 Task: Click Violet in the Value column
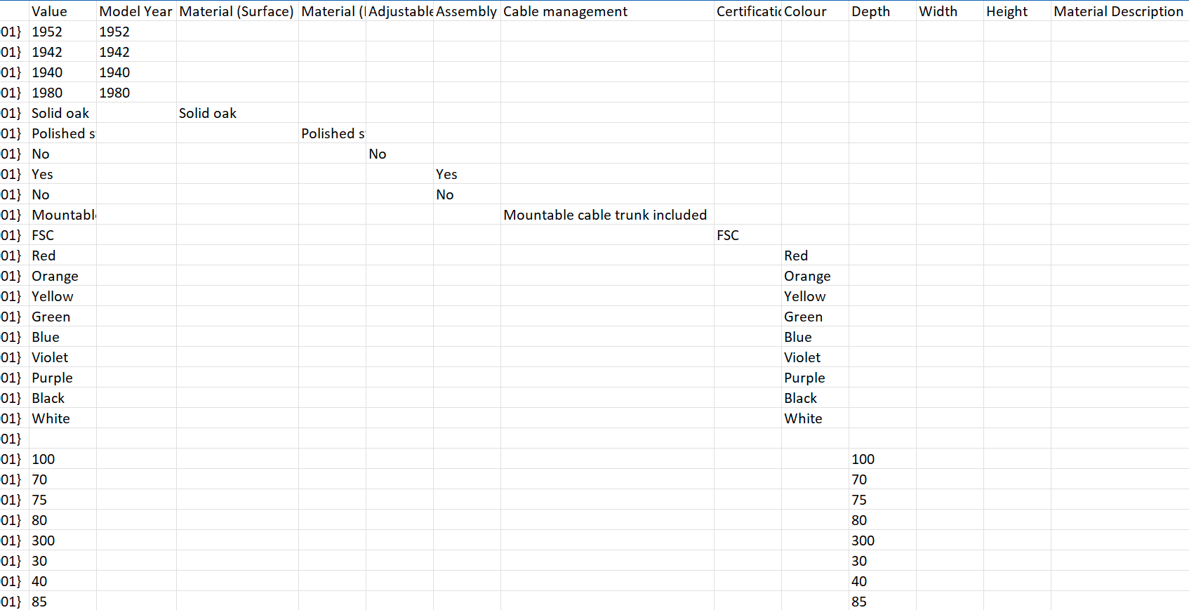[x=62, y=357]
